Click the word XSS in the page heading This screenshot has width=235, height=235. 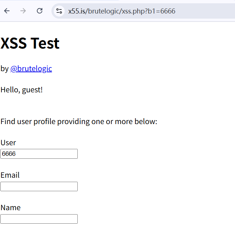pos(14,43)
